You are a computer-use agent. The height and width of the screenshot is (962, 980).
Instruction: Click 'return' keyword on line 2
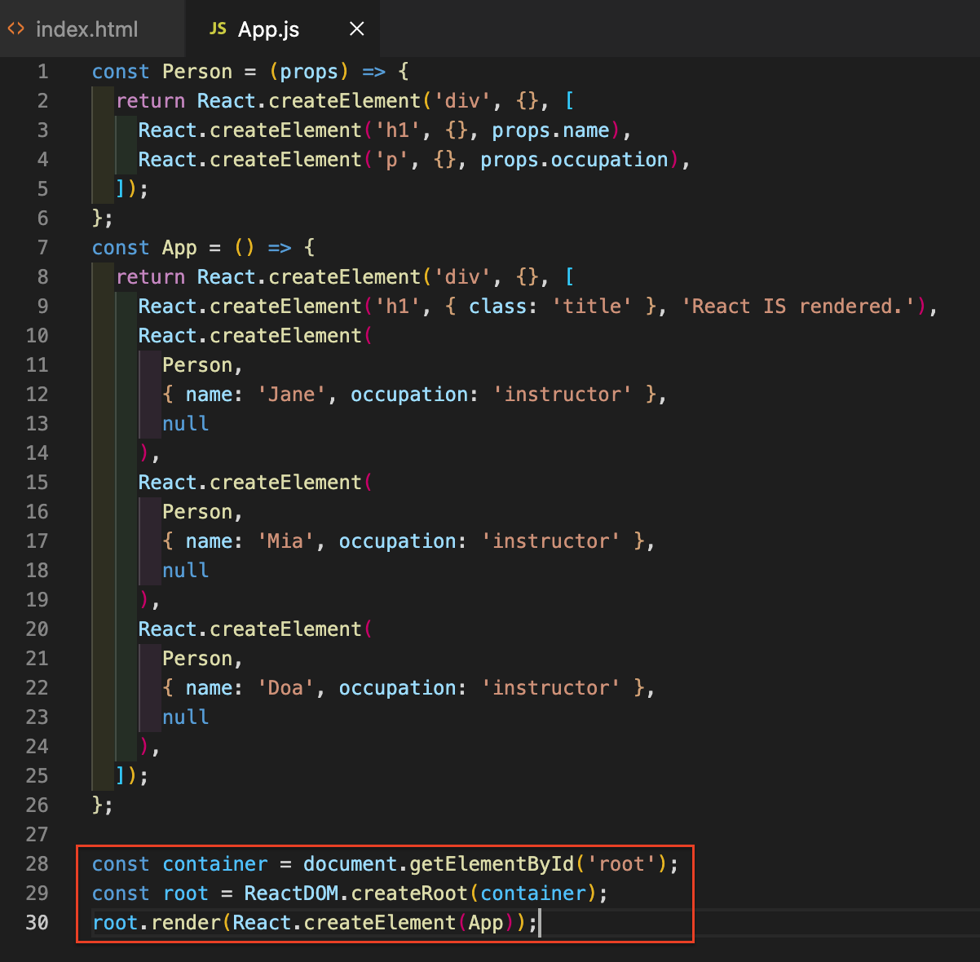(151, 101)
